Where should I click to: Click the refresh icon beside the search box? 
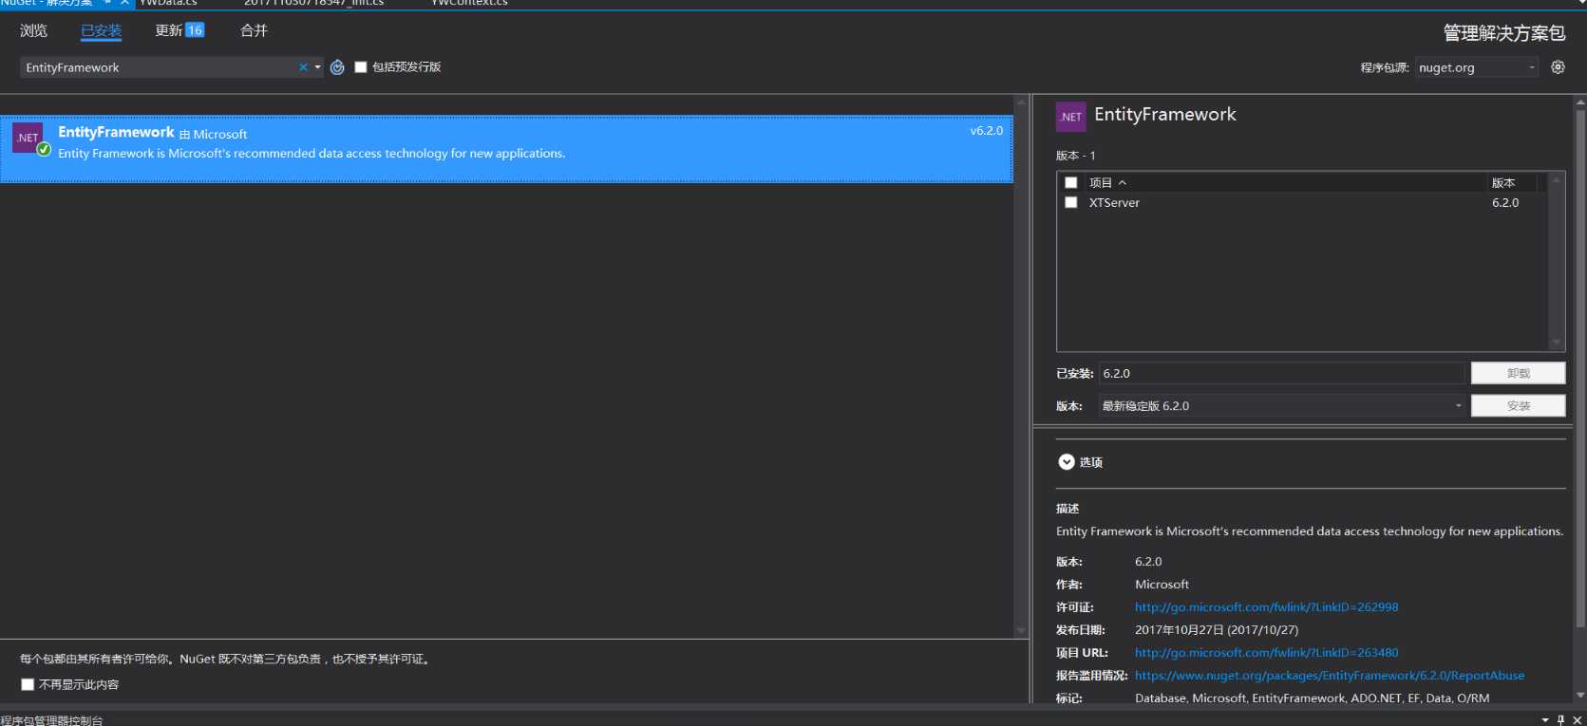pyautogui.click(x=337, y=67)
